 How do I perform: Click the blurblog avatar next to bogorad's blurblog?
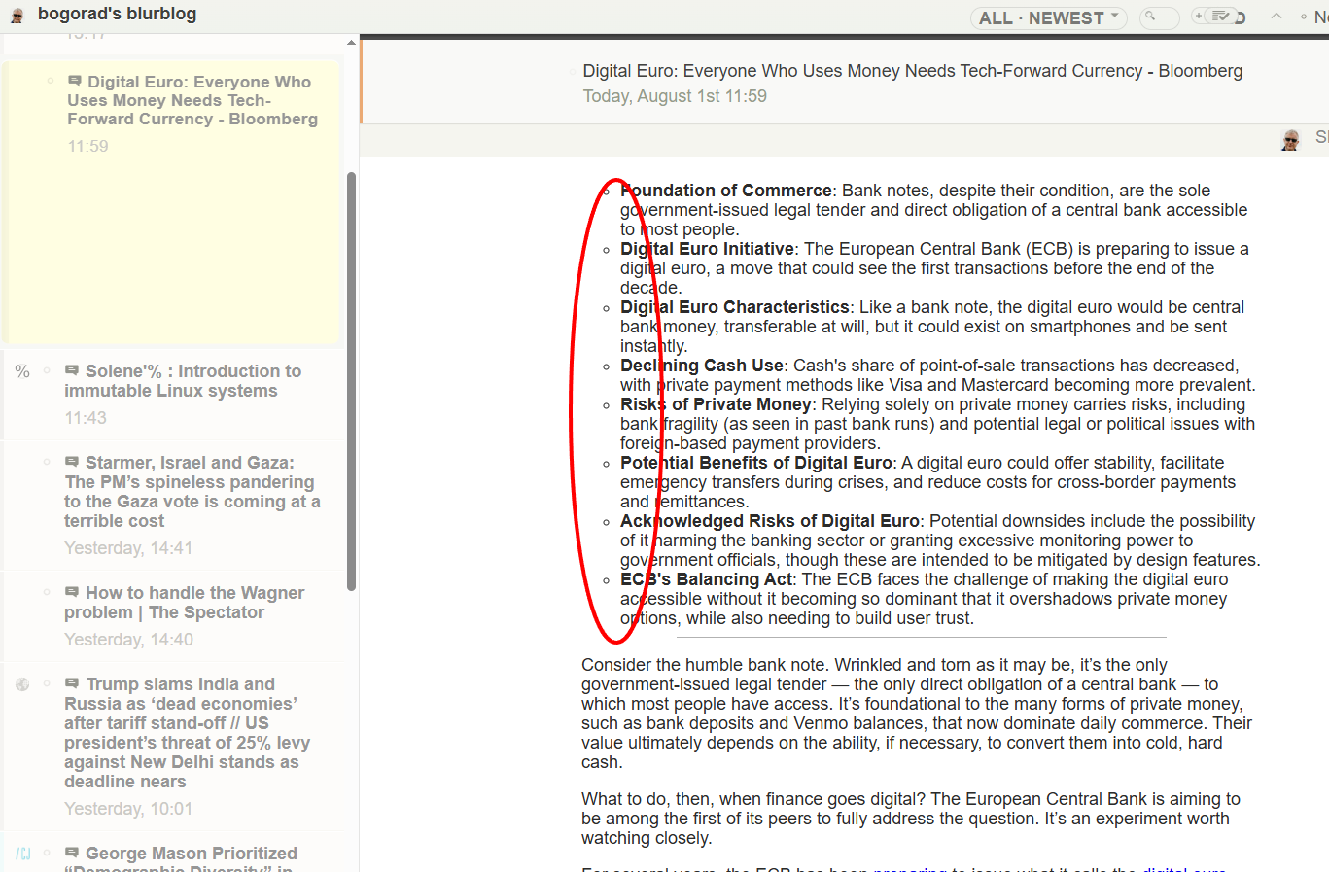click(x=17, y=16)
